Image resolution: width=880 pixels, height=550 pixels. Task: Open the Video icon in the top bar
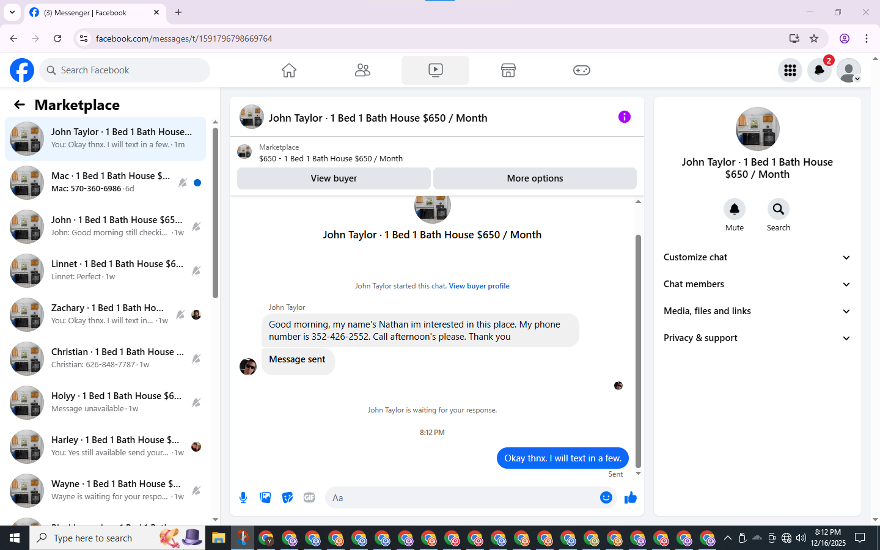435,70
